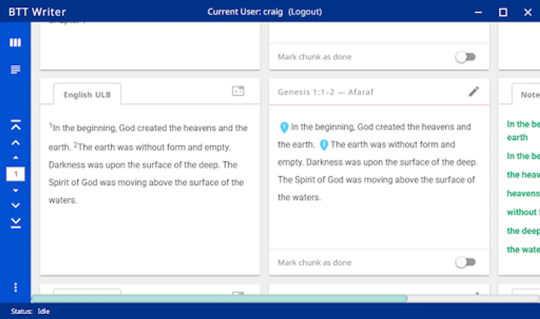The height and width of the screenshot is (319, 540).
Task: Click the large up chevron in sidebar
Action: pos(16,143)
